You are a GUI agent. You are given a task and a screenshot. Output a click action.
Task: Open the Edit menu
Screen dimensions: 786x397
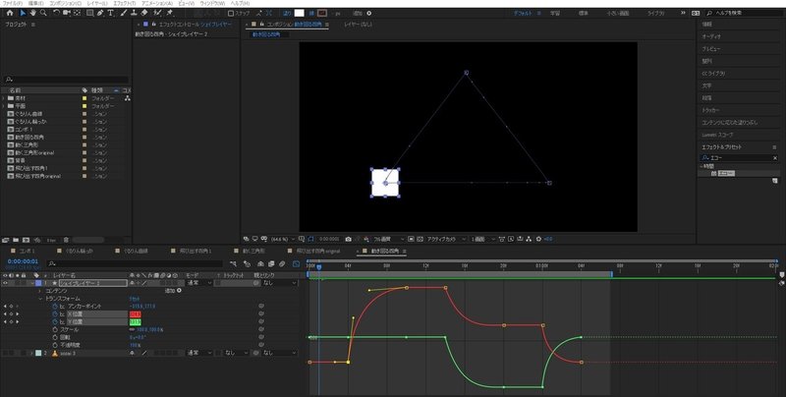(35, 3)
